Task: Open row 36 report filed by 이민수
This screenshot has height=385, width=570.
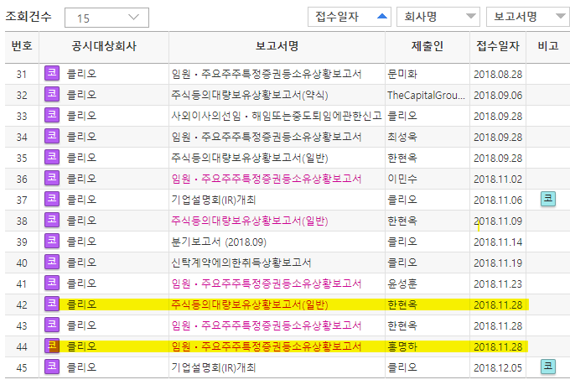Action: tap(267, 179)
